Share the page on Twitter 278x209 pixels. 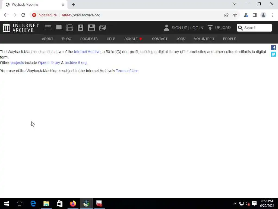(x=273, y=54)
